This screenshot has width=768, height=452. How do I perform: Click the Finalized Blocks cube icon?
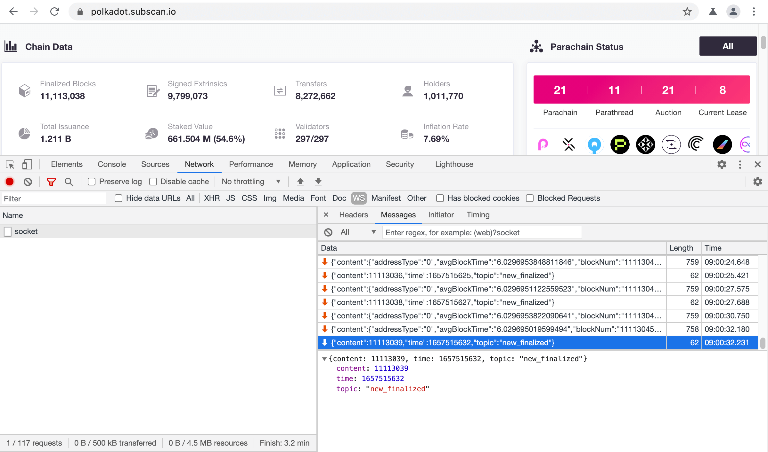pyautogui.click(x=25, y=90)
